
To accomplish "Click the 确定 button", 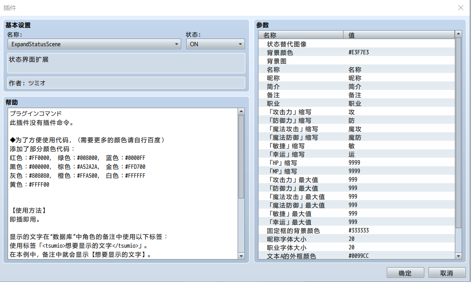I will [x=405, y=273].
